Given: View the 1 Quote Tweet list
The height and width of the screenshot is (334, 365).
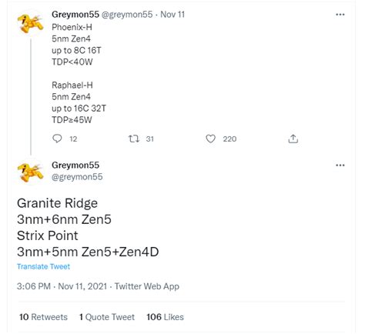Looking at the screenshot, I should (x=107, y=317).
